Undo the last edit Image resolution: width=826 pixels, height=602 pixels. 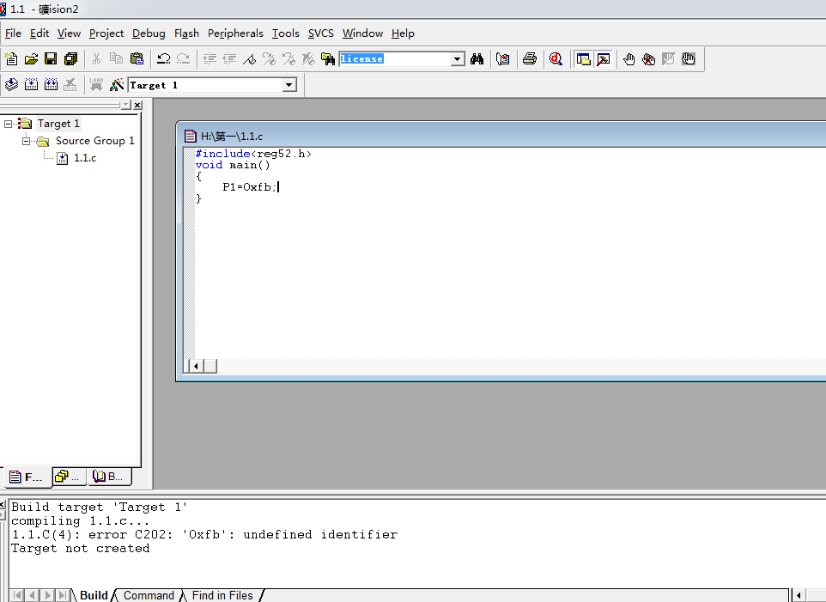(x=163, y=59)
